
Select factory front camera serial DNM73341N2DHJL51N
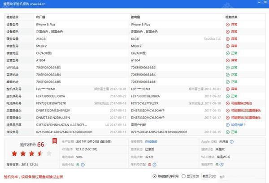point(53,118)
